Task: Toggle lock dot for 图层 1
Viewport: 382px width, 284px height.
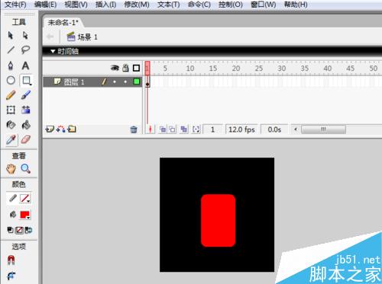Action: click(125, 81)
